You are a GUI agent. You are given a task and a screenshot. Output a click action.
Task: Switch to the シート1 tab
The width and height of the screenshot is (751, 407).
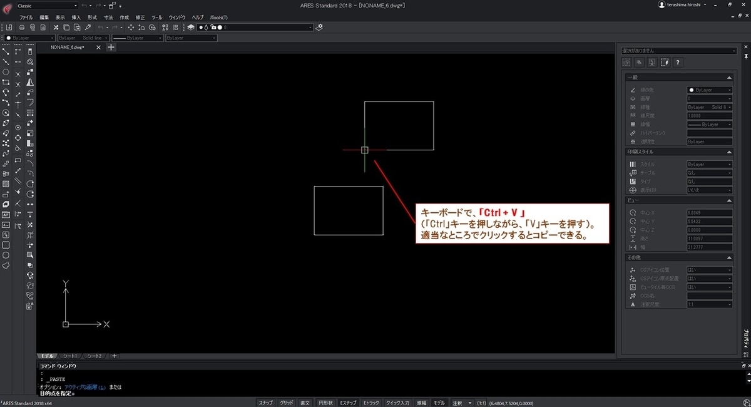(69, 356)
